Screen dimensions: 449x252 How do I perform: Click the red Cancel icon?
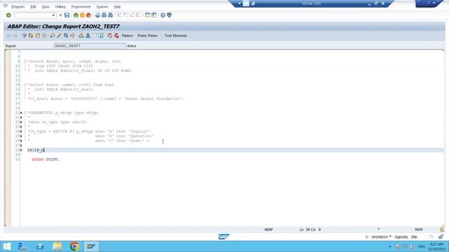[88, 15]
